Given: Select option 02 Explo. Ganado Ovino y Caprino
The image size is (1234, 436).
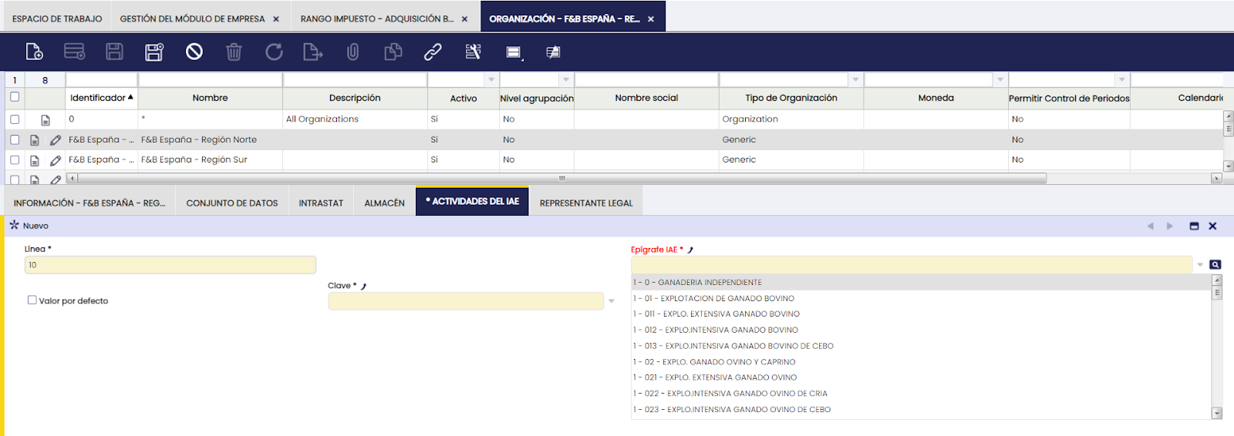Looking at the screenshot, I should pos(922,362).
